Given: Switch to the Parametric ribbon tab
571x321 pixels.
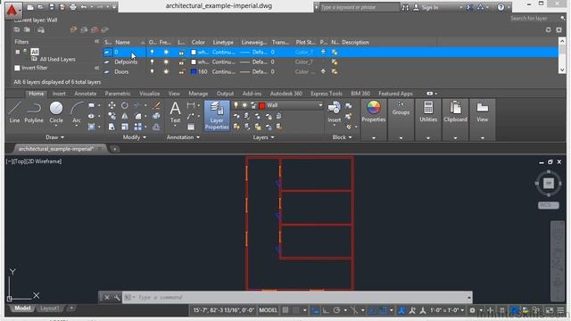Looking at the screenshot, I should point(118,94).
